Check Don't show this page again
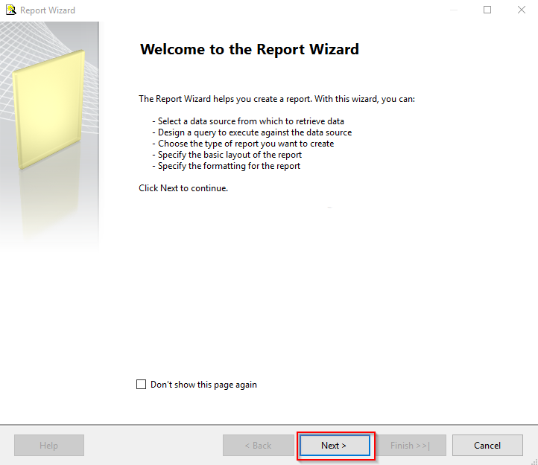Image resolution: width=538 pixels, height=465 pixels. [x=141, y=384]
